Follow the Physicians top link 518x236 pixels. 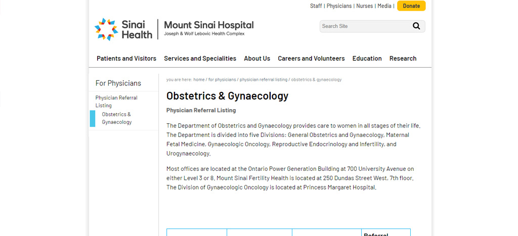[x=339, y=6]
